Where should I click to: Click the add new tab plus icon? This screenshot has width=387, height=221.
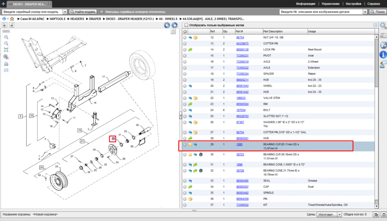click(x=3, y=4)
